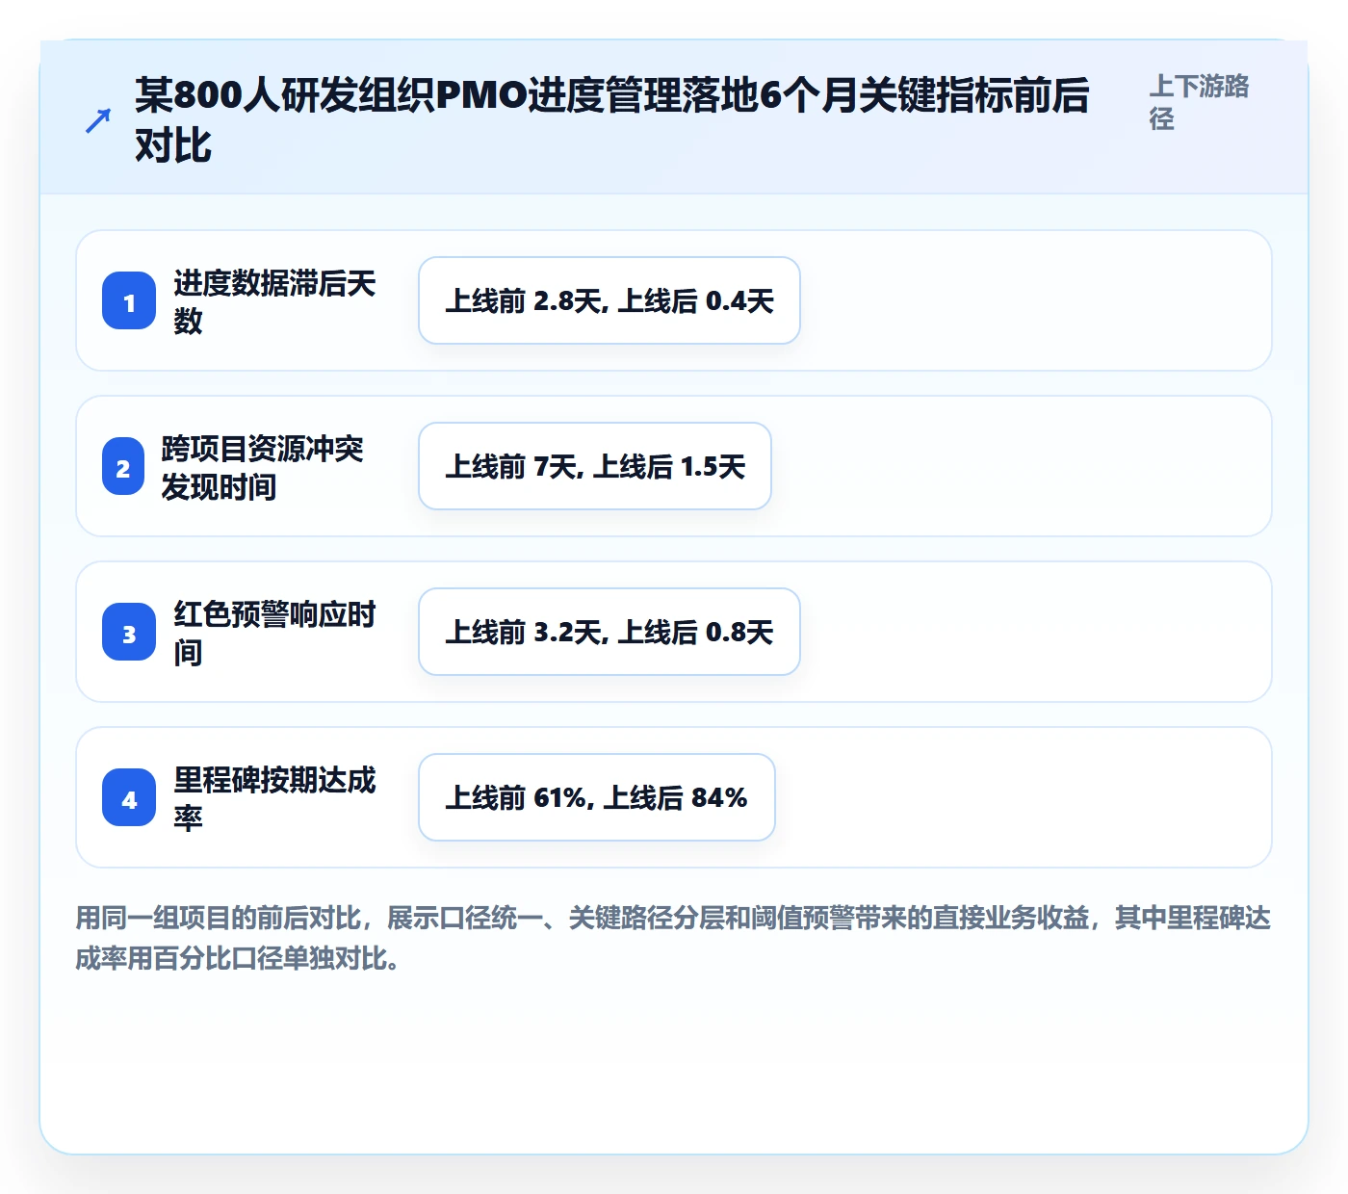Click the number 3 badge
The width and height of the screenshot is (1348, 1194).
coord(129,633)
